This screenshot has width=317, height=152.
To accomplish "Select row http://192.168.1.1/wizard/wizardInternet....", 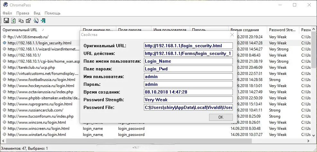I will (43, 49).
